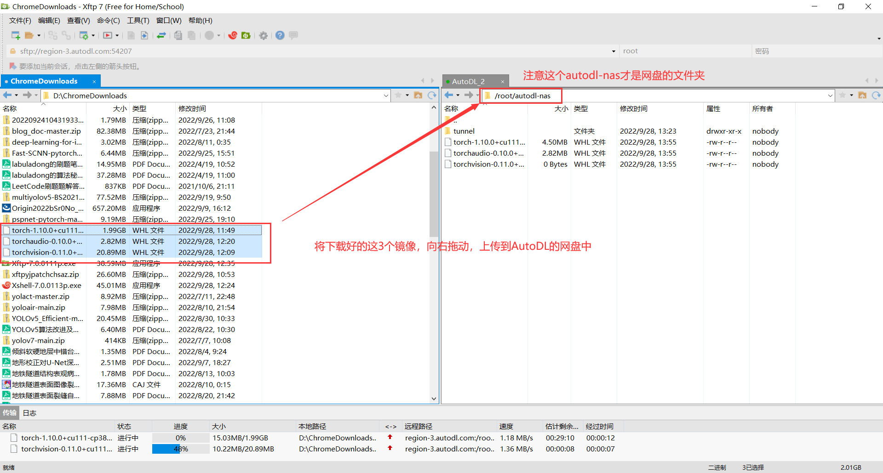Go forward in remote AutoDL_2 pane
The height and width of the screenshot is (473, 883).
tap(469, 95)
